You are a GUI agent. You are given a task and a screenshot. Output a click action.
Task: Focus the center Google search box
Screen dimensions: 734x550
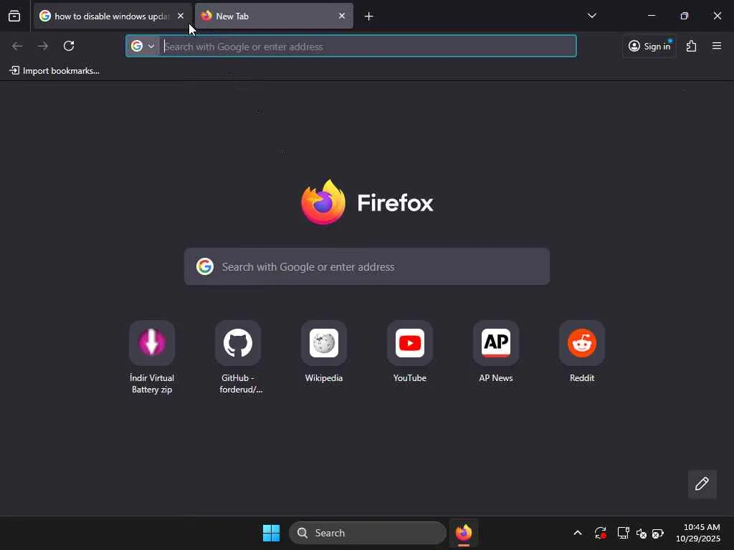pos(367,266)
